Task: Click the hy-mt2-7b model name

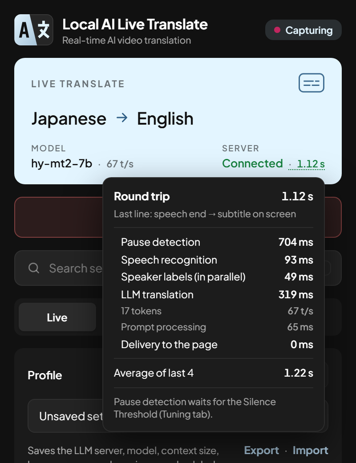Action: click(x=62, y=163)
